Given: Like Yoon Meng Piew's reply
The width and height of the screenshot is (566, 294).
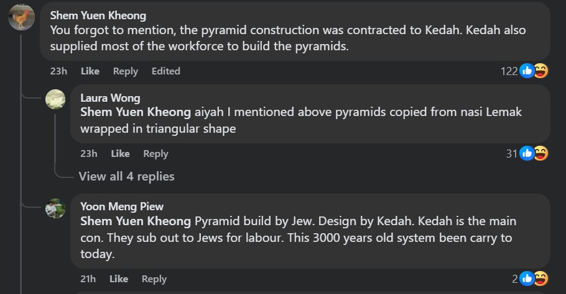Looking at the screenshot, I should coord(119,279).
